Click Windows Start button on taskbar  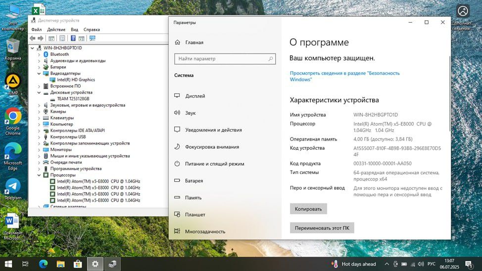tap(8, 264)
